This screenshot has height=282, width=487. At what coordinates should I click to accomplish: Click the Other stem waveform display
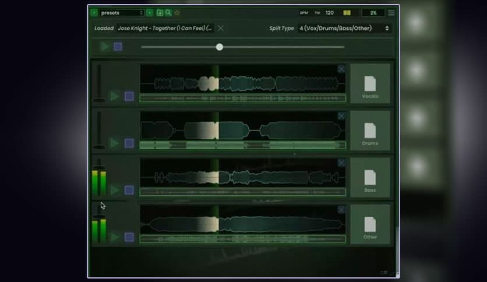click(242, 220)
